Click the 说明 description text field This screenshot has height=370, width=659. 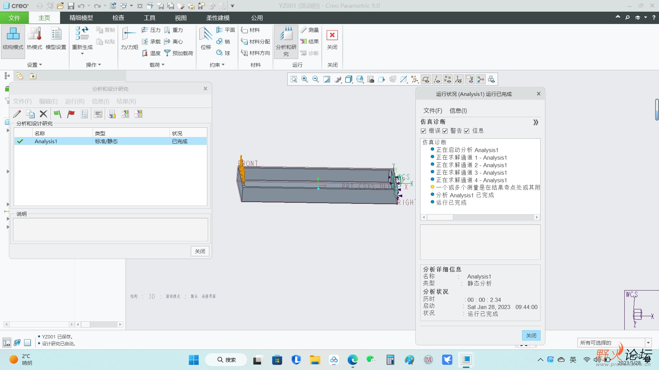[x=111, y=230]
